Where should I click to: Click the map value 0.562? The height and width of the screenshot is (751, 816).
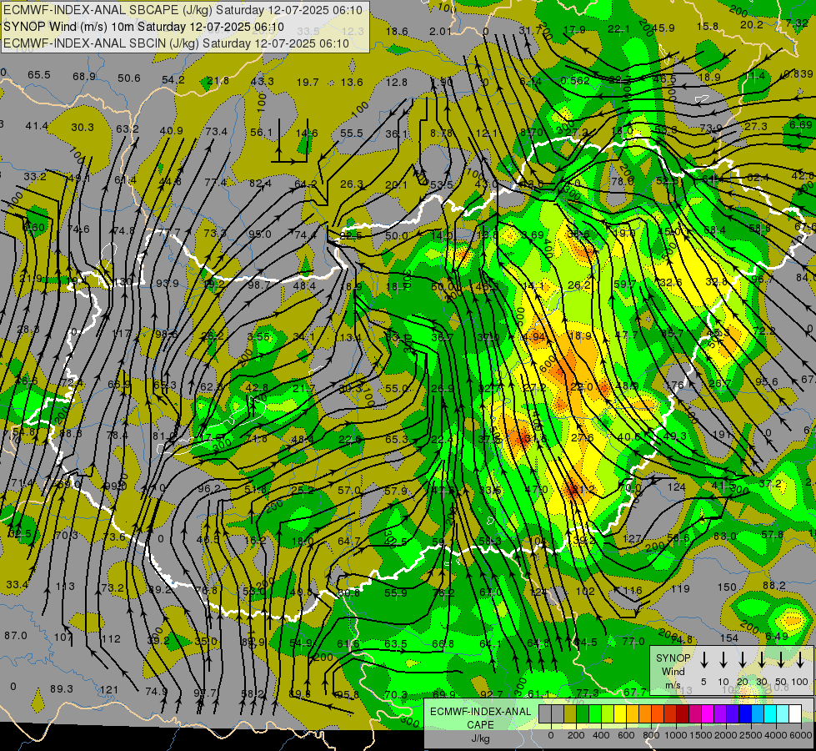click(x=575, y=80)
